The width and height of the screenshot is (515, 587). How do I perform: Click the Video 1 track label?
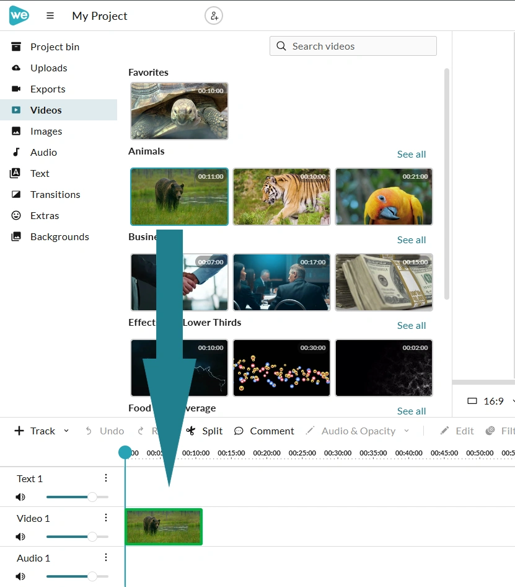pyautogui.click(x=33, y=519)
